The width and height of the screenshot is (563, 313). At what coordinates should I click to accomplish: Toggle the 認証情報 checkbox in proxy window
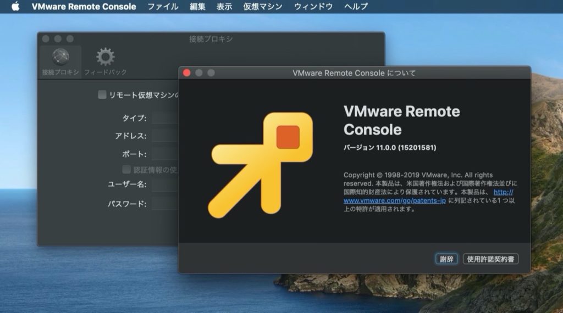point(126,169)
